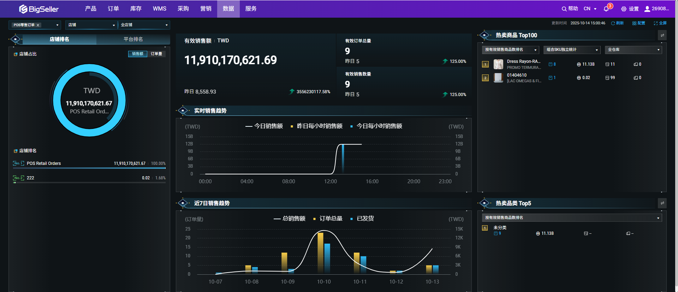The width and height of the screenshot is (678, 292).
Task: Open the 库存 menu in navigation bar
Action: (x=136, y=9)
